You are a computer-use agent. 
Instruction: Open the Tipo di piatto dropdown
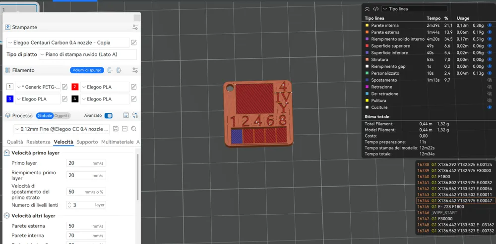[x=88, y=54]
